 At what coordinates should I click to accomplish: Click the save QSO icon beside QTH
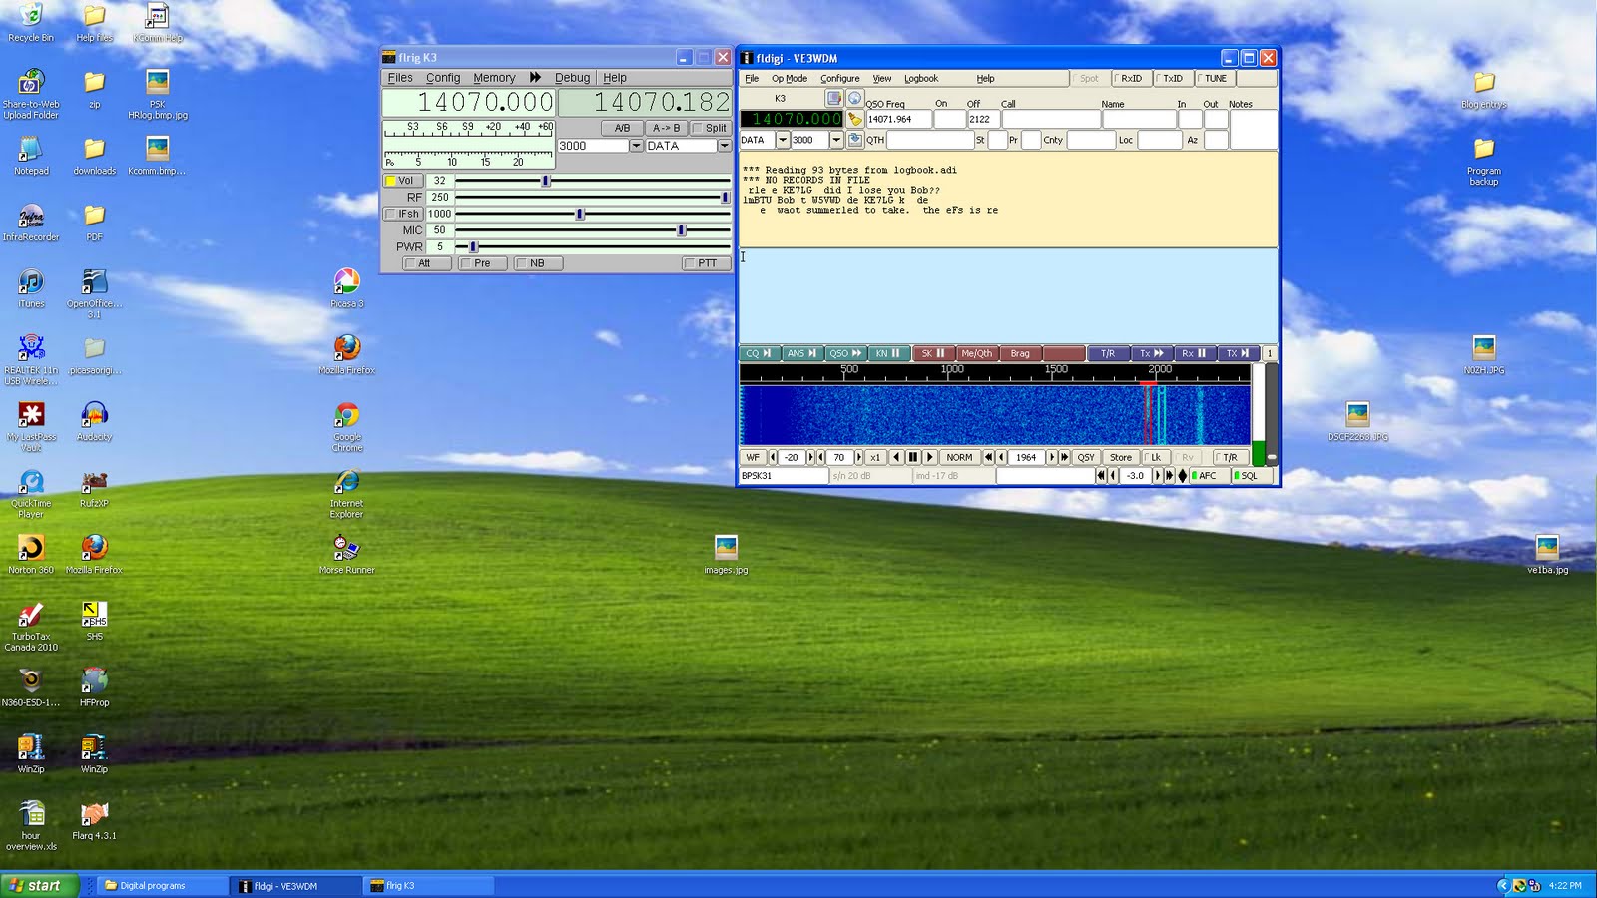click(855, 140)
